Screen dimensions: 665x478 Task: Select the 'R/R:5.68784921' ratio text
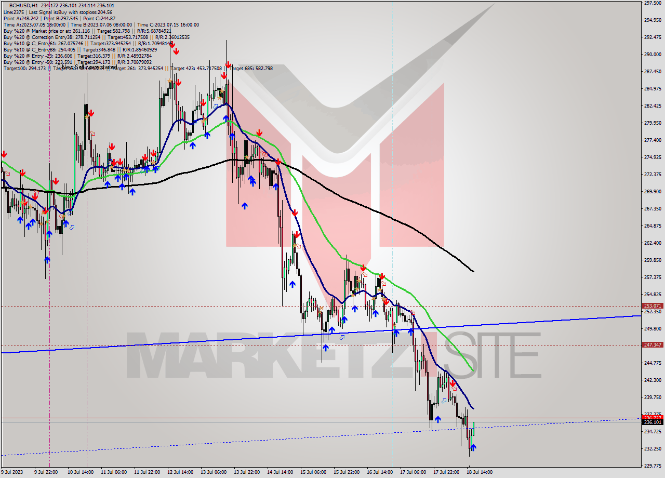[154, 31]
